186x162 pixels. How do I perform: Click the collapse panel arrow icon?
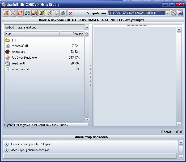(180, 13)
